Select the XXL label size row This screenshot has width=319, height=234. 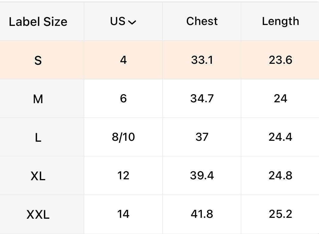[x=38, y=215]
